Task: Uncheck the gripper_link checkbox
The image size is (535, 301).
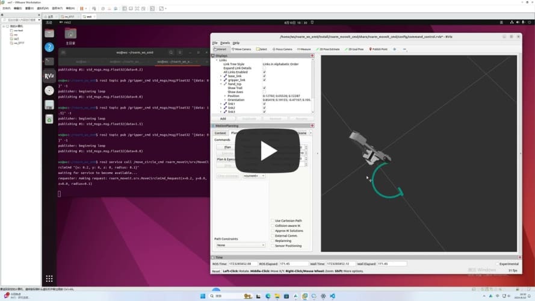Action: click(x=264, y=80)
